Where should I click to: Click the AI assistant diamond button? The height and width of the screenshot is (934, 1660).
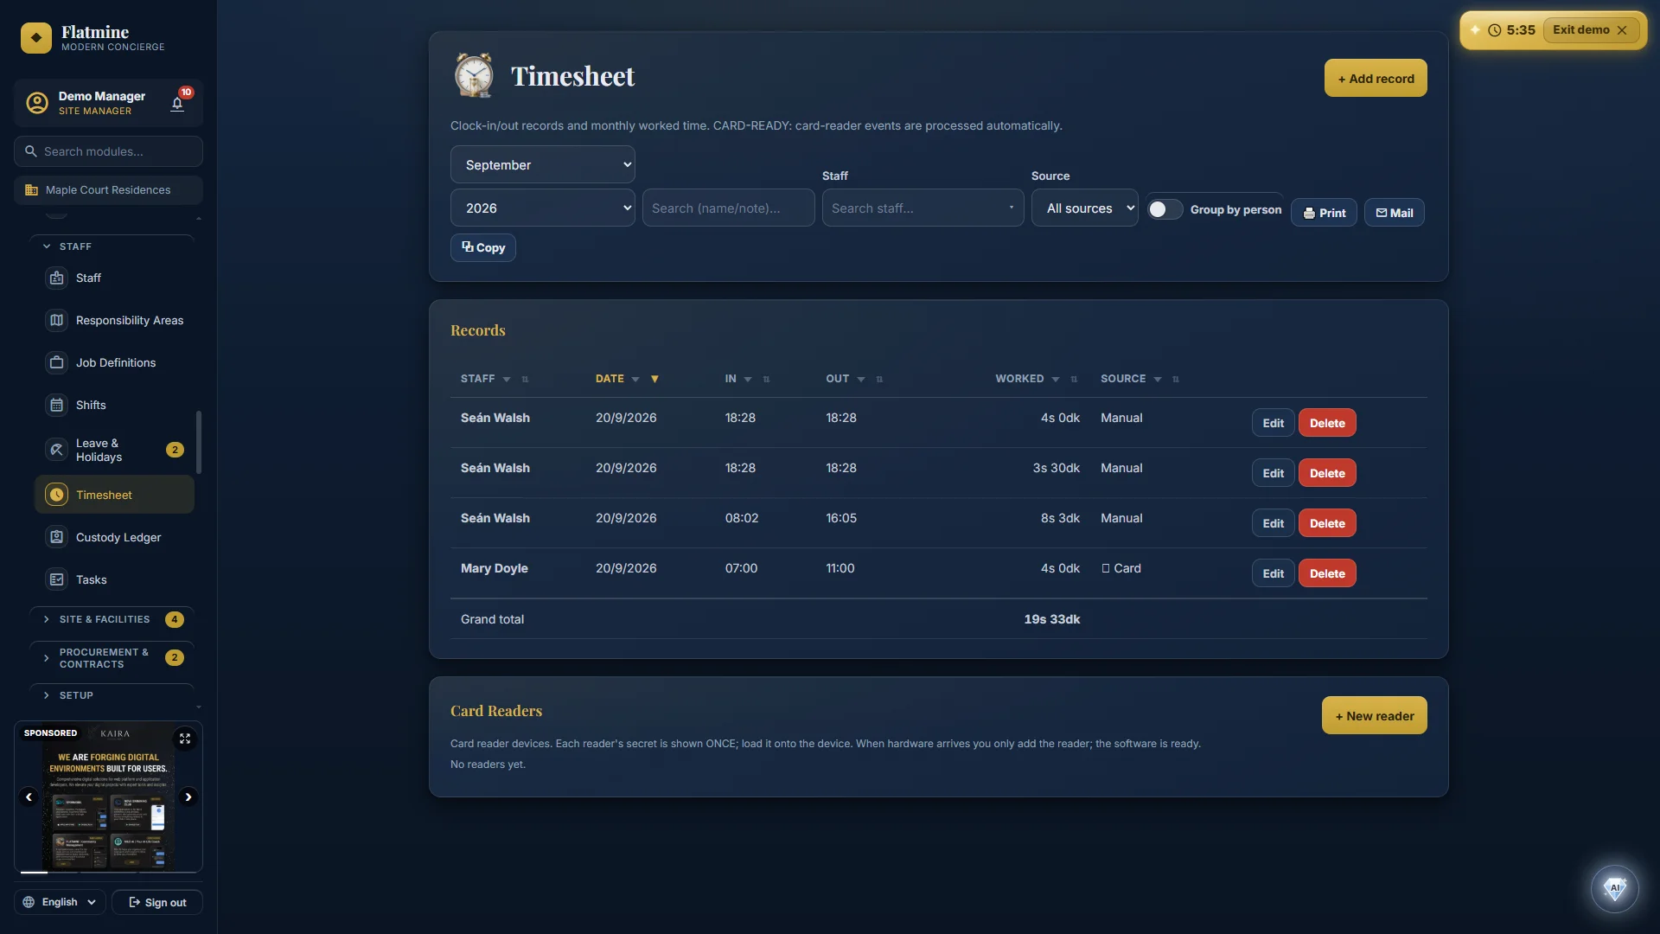coord(1614,888)
